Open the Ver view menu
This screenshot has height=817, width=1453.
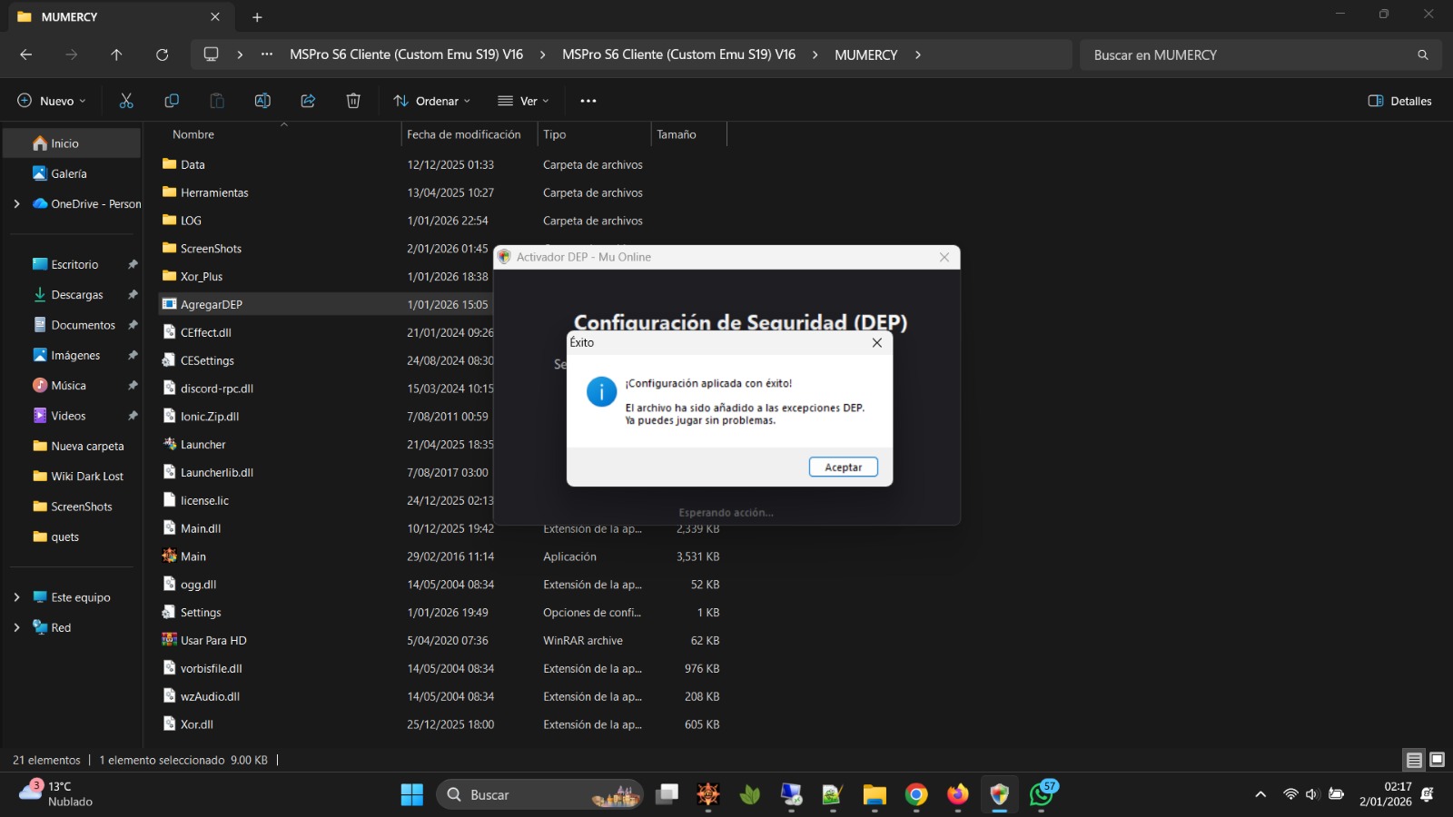[x=523, y=101]
